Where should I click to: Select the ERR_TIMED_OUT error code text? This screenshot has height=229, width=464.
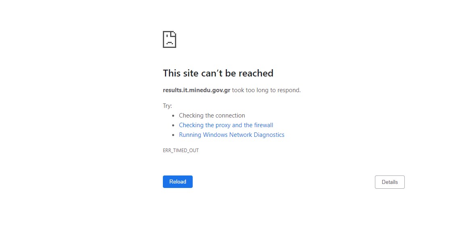(x=181, y=151)
